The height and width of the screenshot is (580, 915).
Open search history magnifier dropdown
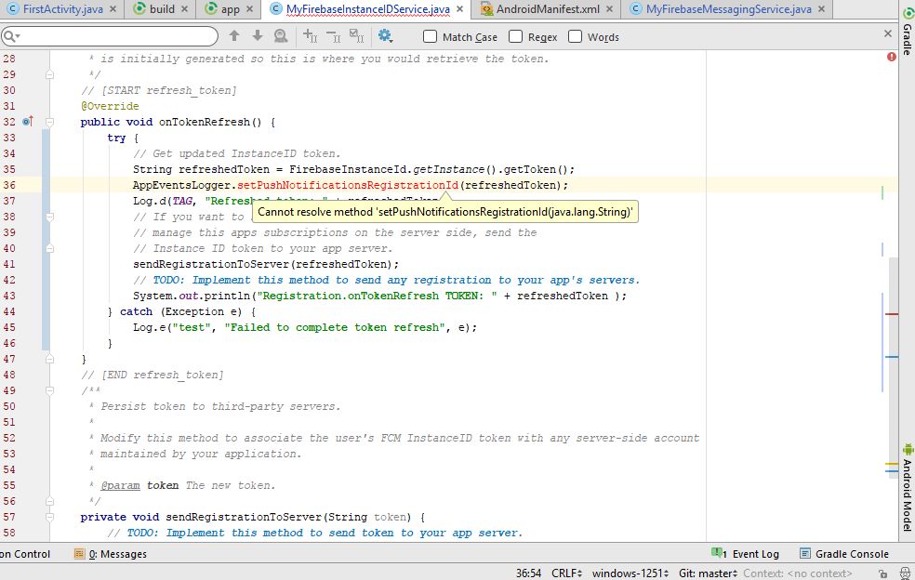coord(11,37)
